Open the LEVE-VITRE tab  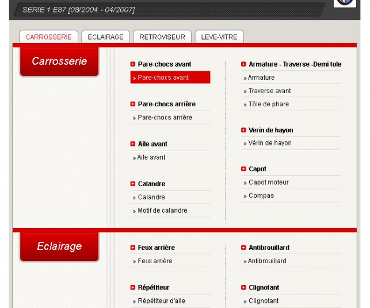pyautogui.click(x=219, y=37)
